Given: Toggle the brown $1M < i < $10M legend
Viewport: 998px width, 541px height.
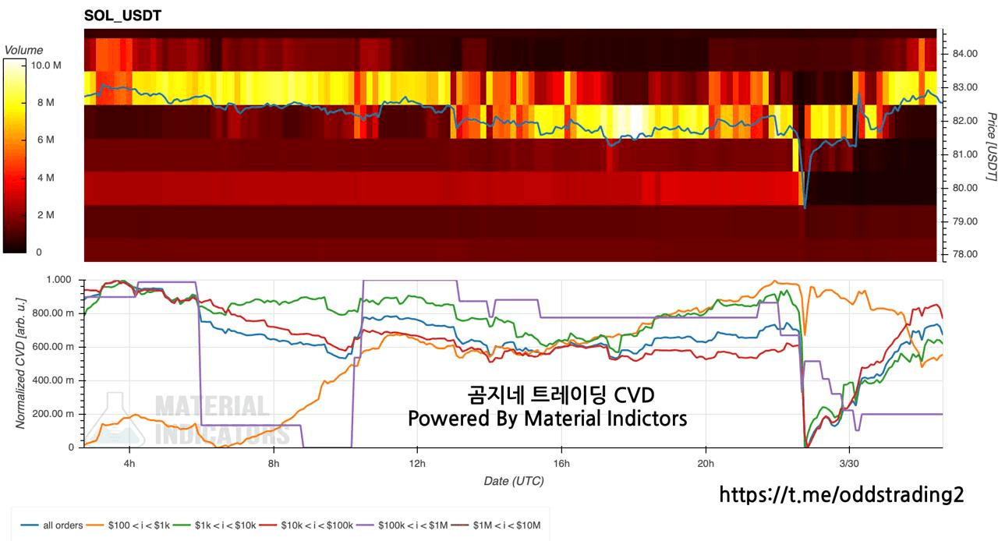Looking at the screenshot, I should (x=507, y=525).
